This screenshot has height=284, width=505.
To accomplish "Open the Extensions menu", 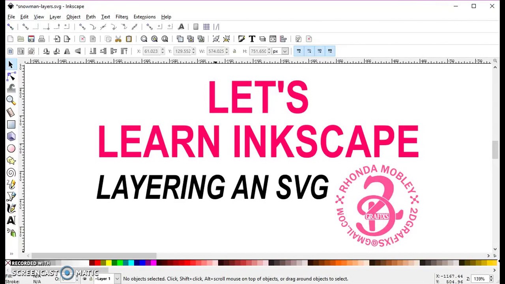I will pos(144,17).
